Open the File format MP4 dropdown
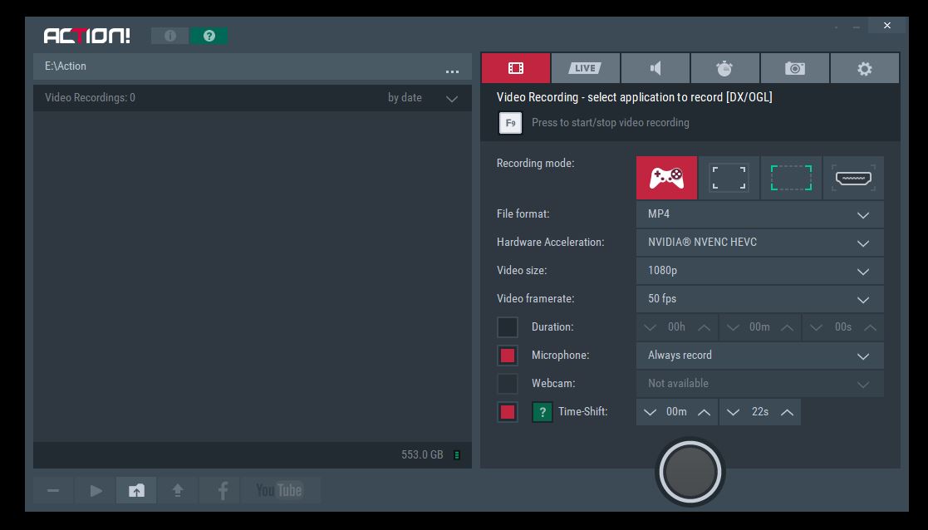The width and height of the screenshot is (928, 530). click(x=760, y=214)
